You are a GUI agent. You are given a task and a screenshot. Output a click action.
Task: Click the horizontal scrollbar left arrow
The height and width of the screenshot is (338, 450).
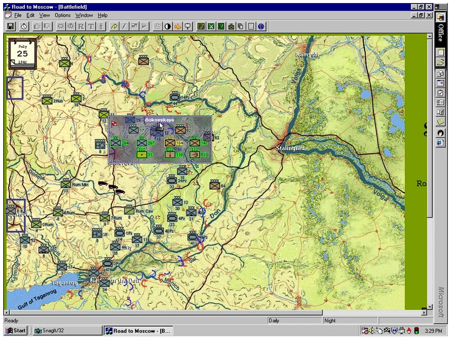point(6,312)
